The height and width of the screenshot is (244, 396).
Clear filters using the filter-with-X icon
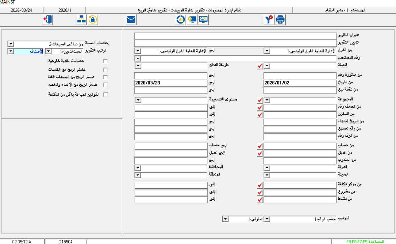click(x=268, y=20)
